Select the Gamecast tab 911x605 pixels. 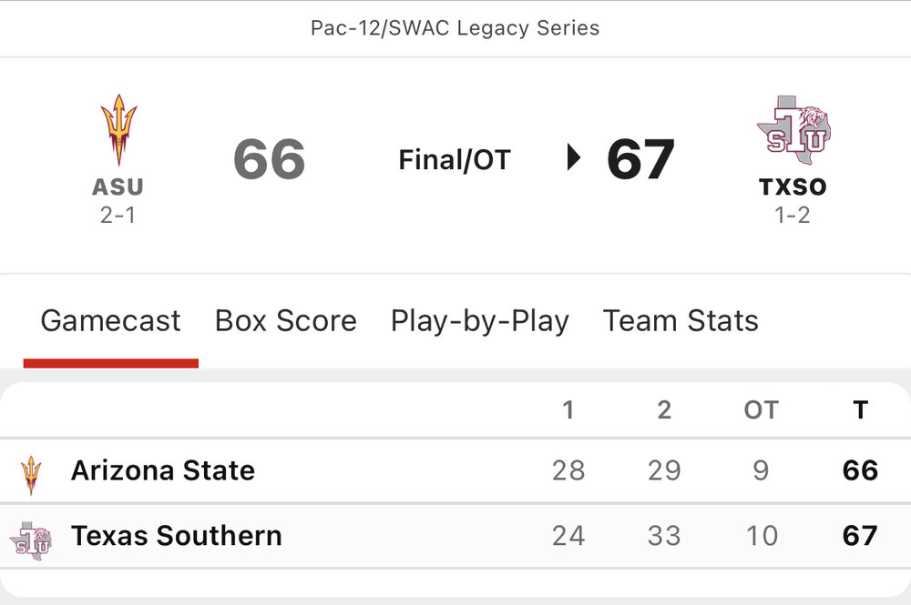click(x=110, y=321)
